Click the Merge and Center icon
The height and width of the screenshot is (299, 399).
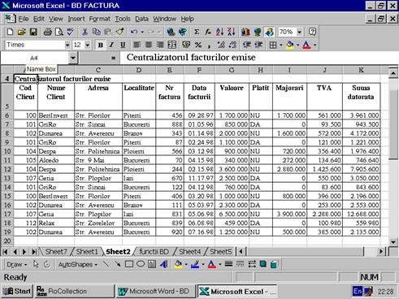click(x=171, y=45)
